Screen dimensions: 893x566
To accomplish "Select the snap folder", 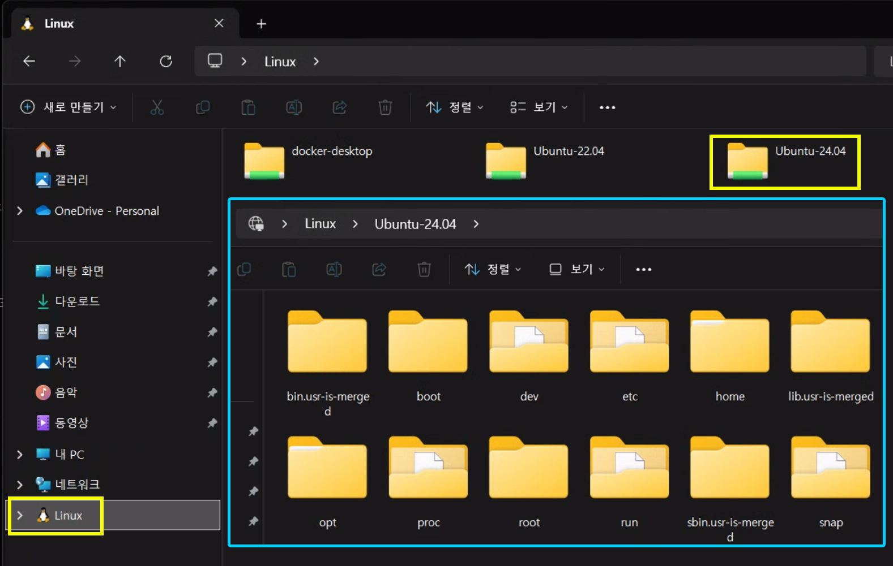I will point(831,482).
